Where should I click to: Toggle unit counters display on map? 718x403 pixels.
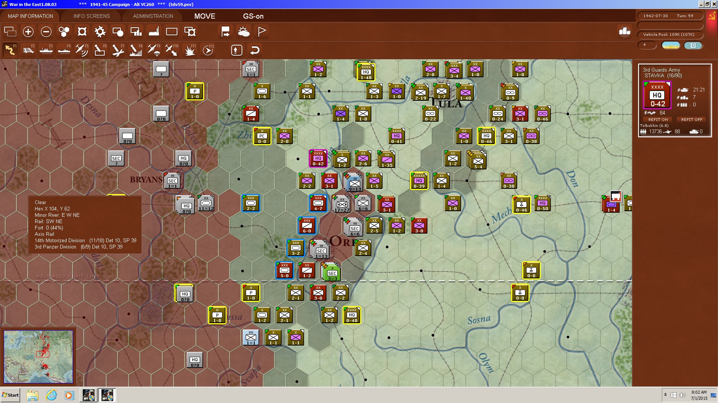pos(10,32)
